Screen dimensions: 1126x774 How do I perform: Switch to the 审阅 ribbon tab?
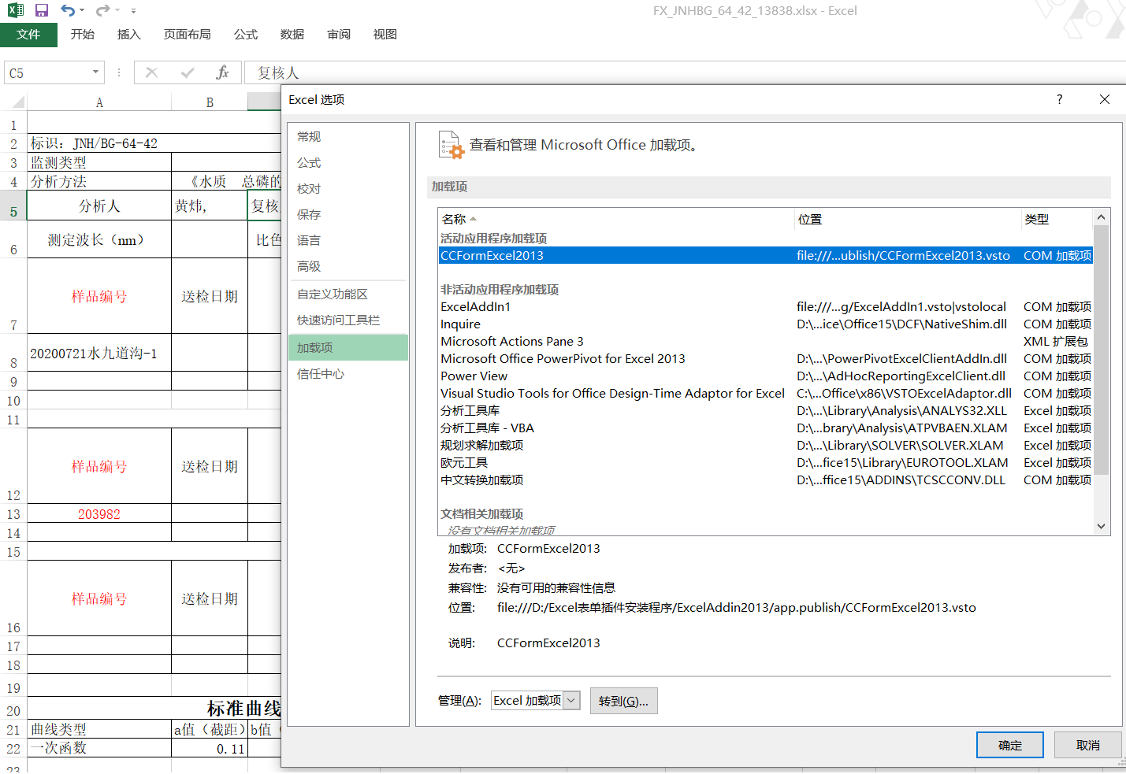point(339,35)
